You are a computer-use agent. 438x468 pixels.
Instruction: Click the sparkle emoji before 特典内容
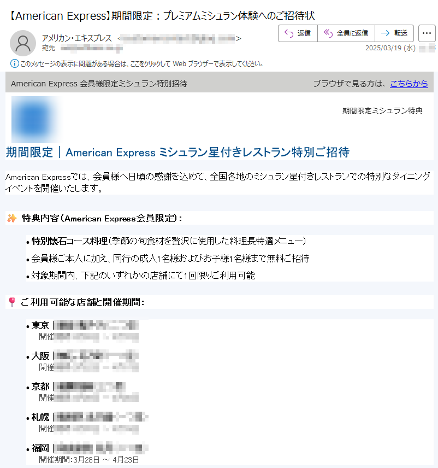coord(12,218)
